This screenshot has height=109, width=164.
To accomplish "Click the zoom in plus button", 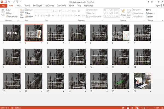I will (154, 108).
